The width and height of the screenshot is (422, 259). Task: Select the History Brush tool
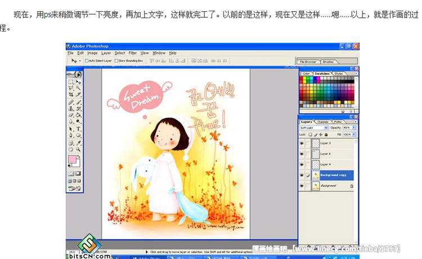[x=78, y=109]
